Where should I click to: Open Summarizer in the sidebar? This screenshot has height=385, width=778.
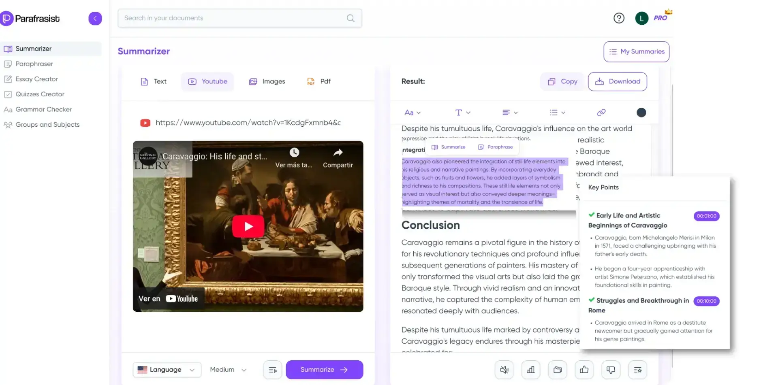[x=51, y=49]
